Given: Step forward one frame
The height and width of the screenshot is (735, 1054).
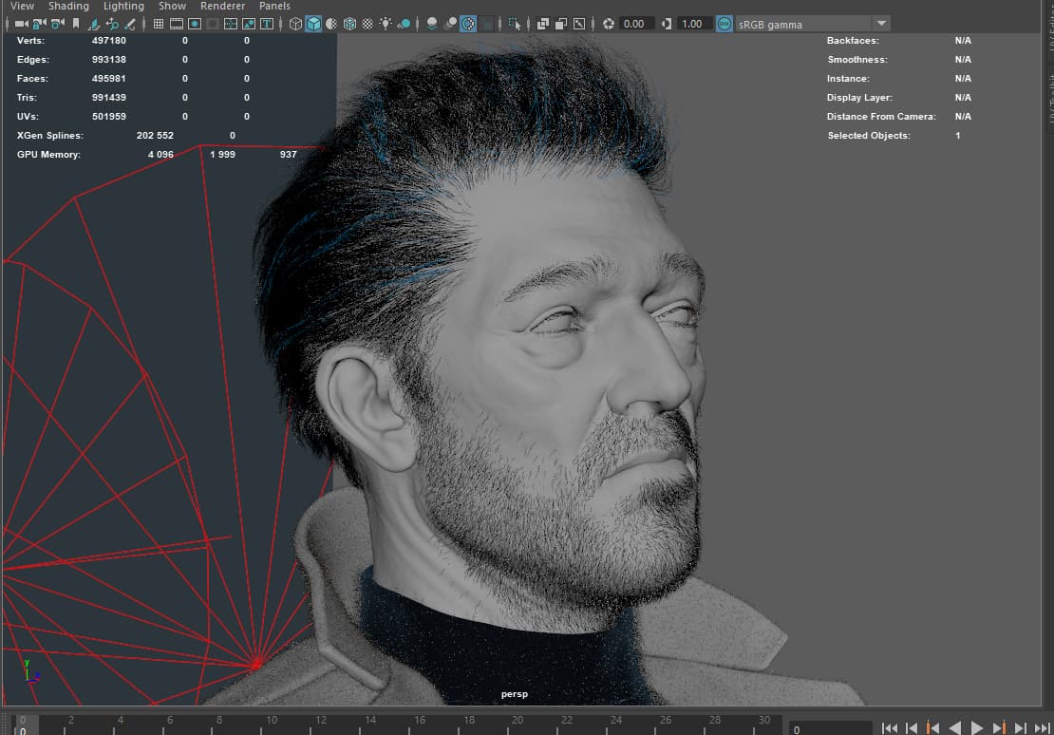Looking at the screenshot, I should coord(1021,728).
